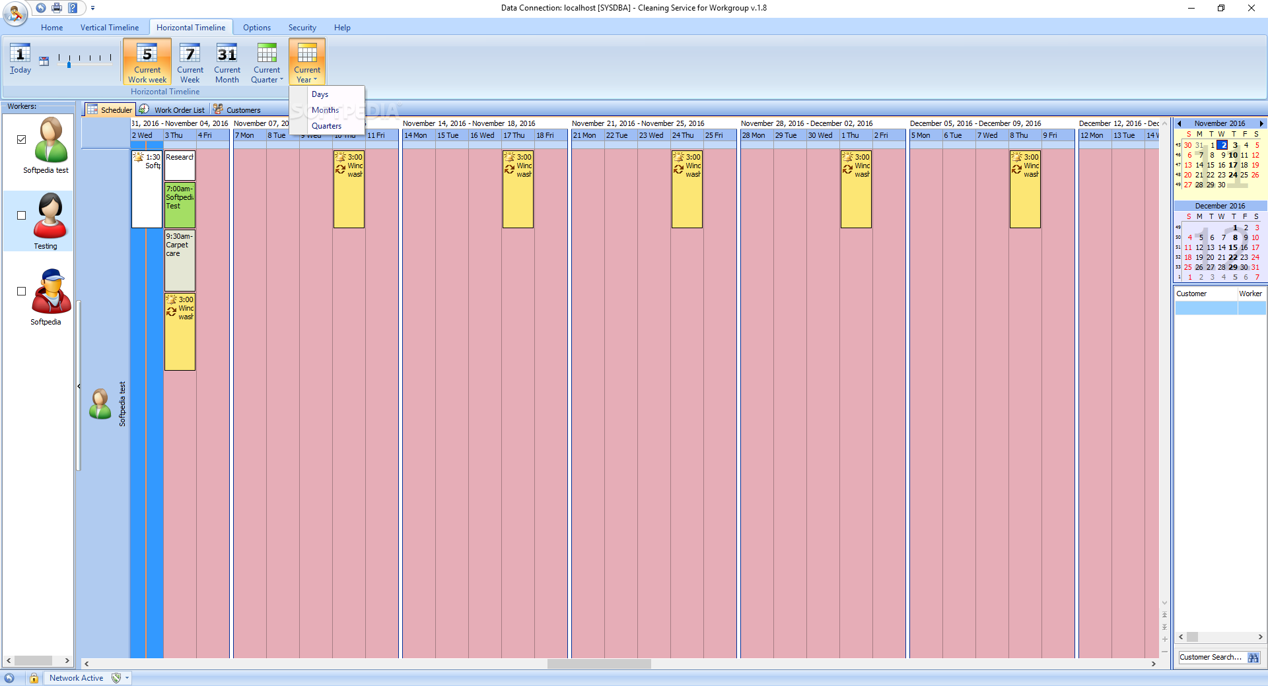1268x686 pixels.
Task: Adjust the timeline zoom slider handle
Action: (69, 64)
